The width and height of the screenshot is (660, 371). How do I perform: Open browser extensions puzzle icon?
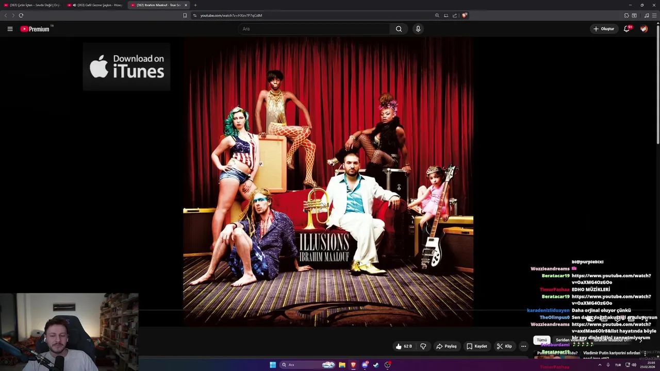(626, 15)
